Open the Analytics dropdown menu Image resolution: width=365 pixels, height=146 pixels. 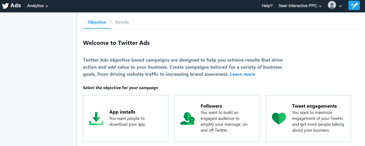(x=38, y=6)
